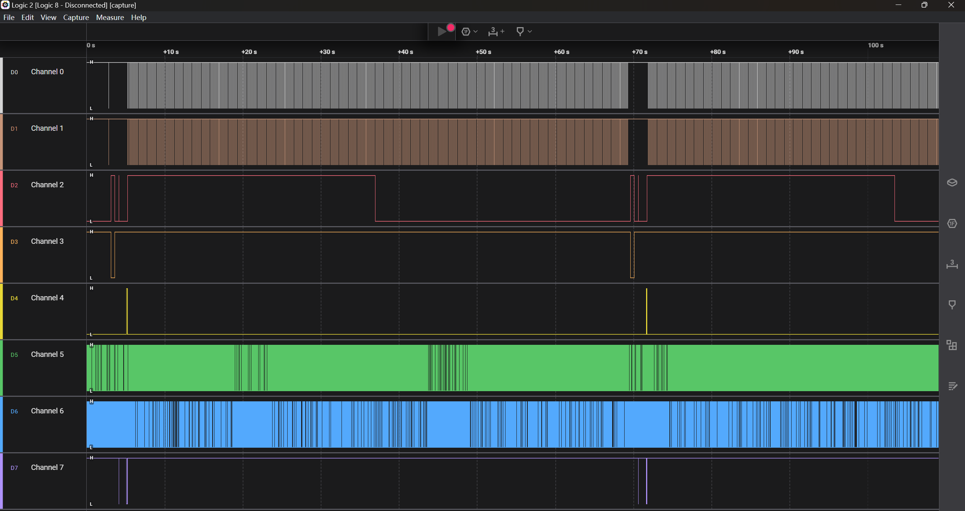
Task: Click the Channel 4 yellow pulse near 70 s
Action: pos(646,311)
